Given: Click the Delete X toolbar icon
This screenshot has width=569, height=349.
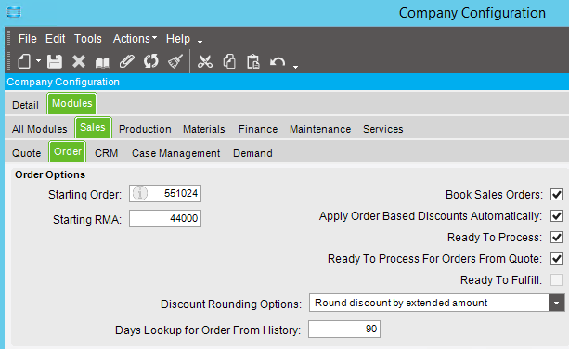Looking at the screenshot, I should click(78, 61).
